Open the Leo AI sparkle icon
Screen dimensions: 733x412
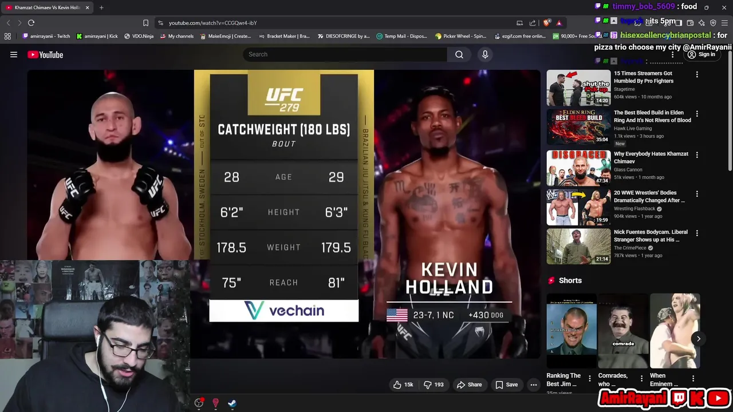[702, 23]
